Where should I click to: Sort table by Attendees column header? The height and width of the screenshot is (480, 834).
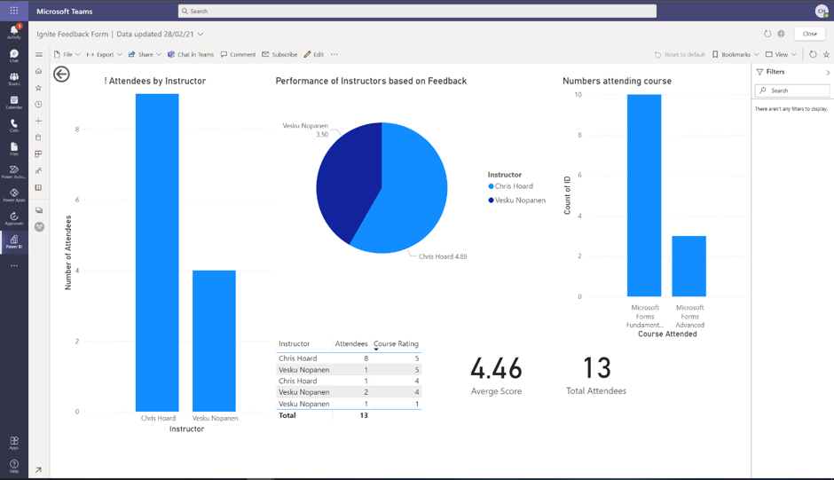[351, 343]
